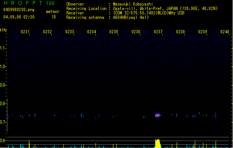Image resolution: width=233 pixels, height=148 pixels.
Task: Click the kHz axis unit label
Action: (3, 30)
